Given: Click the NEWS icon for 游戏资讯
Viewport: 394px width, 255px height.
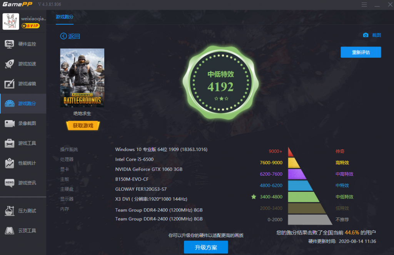Looking at the screenshot, I should 10,183.
